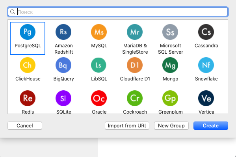Select the SQLite Sl icon
236x157 pixels.
tap(63, 98)
